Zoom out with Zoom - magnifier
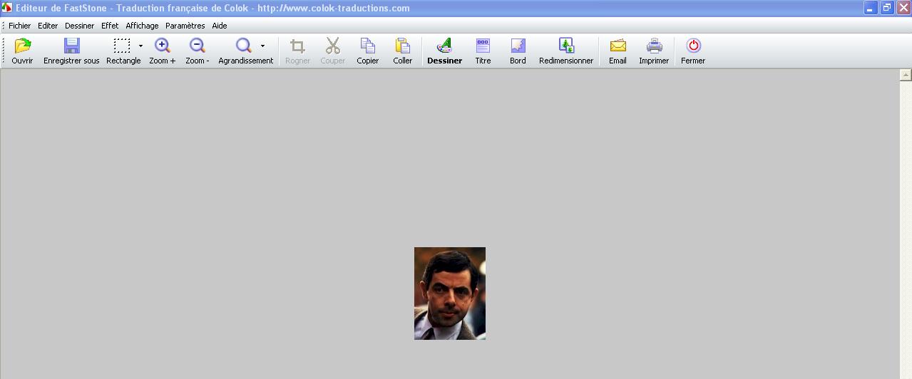 [197, 47]
